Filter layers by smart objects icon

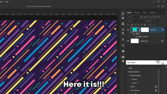(156, 17)
